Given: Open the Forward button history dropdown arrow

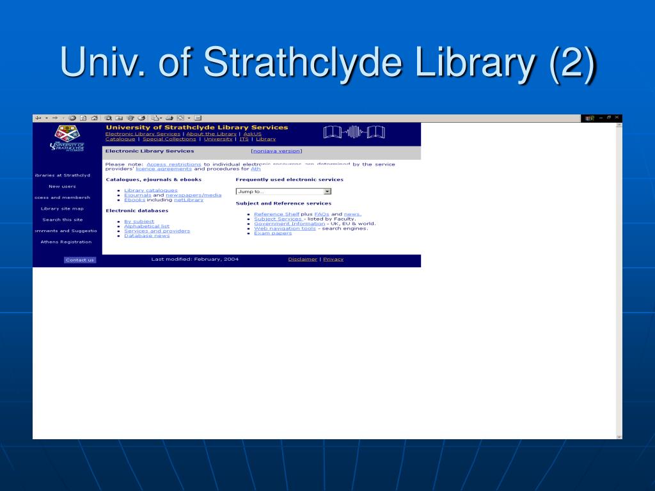Looking at the screenshot, I should point(63,118).
